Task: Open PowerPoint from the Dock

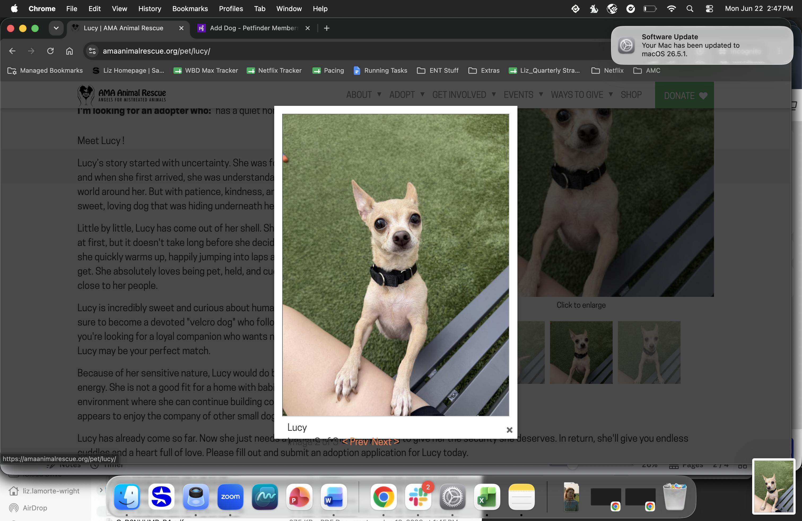Action: tap(299, 497)
